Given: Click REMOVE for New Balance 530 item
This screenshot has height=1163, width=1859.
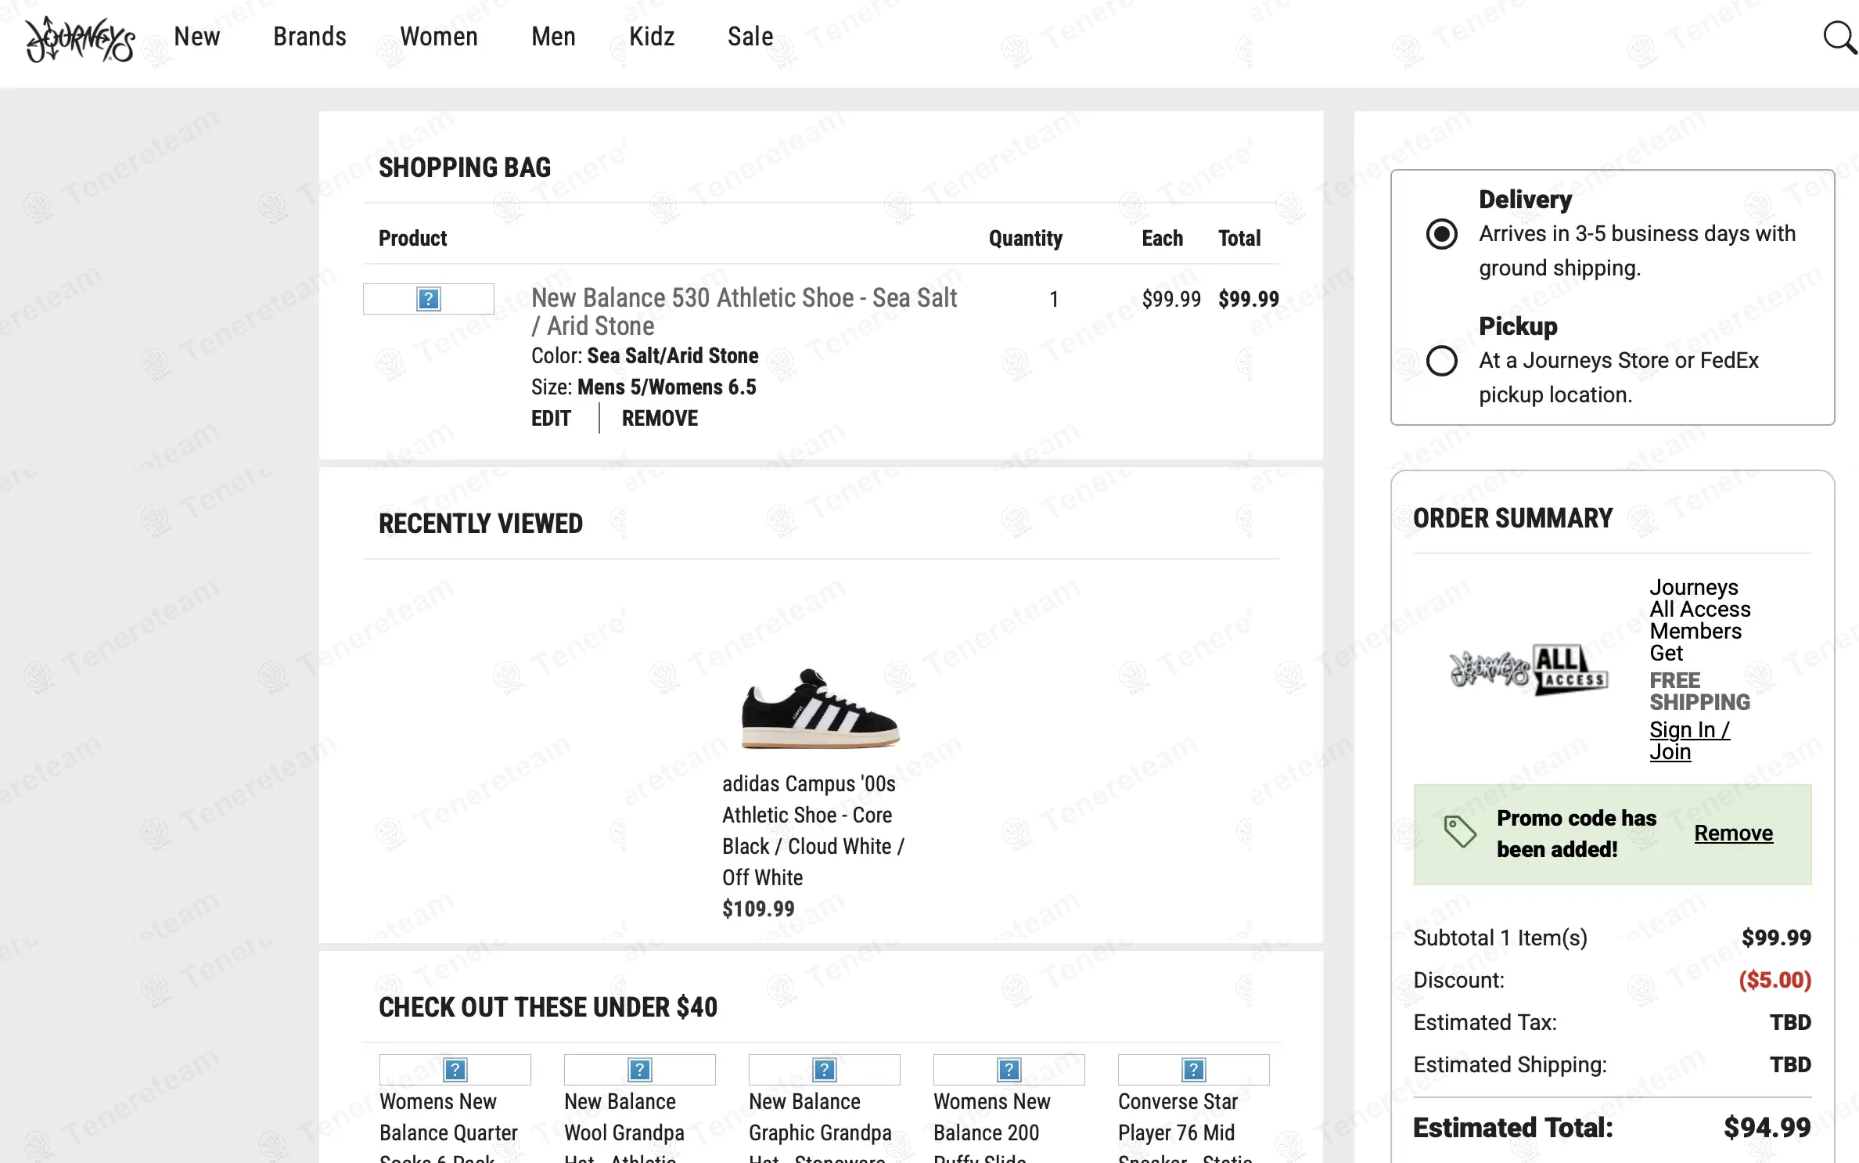Looking at the screenshot, I should tap(660, 419).
